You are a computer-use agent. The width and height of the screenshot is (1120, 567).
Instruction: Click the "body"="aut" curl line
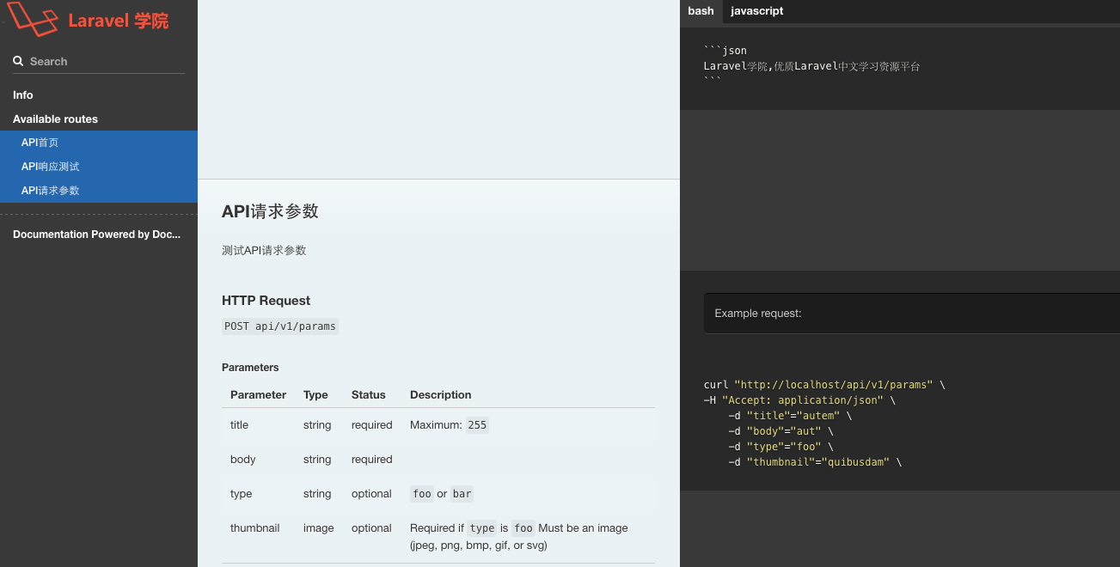[781, 431]
